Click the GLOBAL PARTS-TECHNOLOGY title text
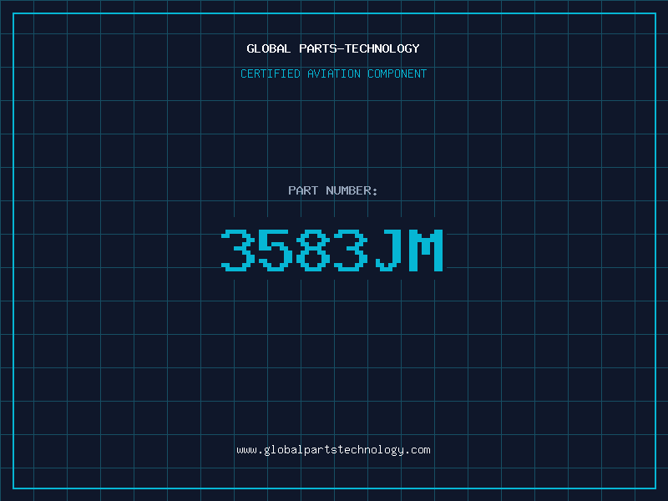The width and height of the screenshot is (668, 501). [x=333, y=48]
